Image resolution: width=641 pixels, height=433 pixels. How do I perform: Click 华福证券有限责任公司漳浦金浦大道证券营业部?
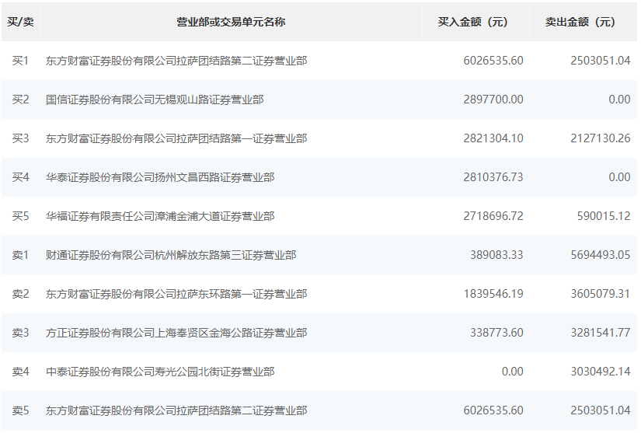tap(160, 216)
